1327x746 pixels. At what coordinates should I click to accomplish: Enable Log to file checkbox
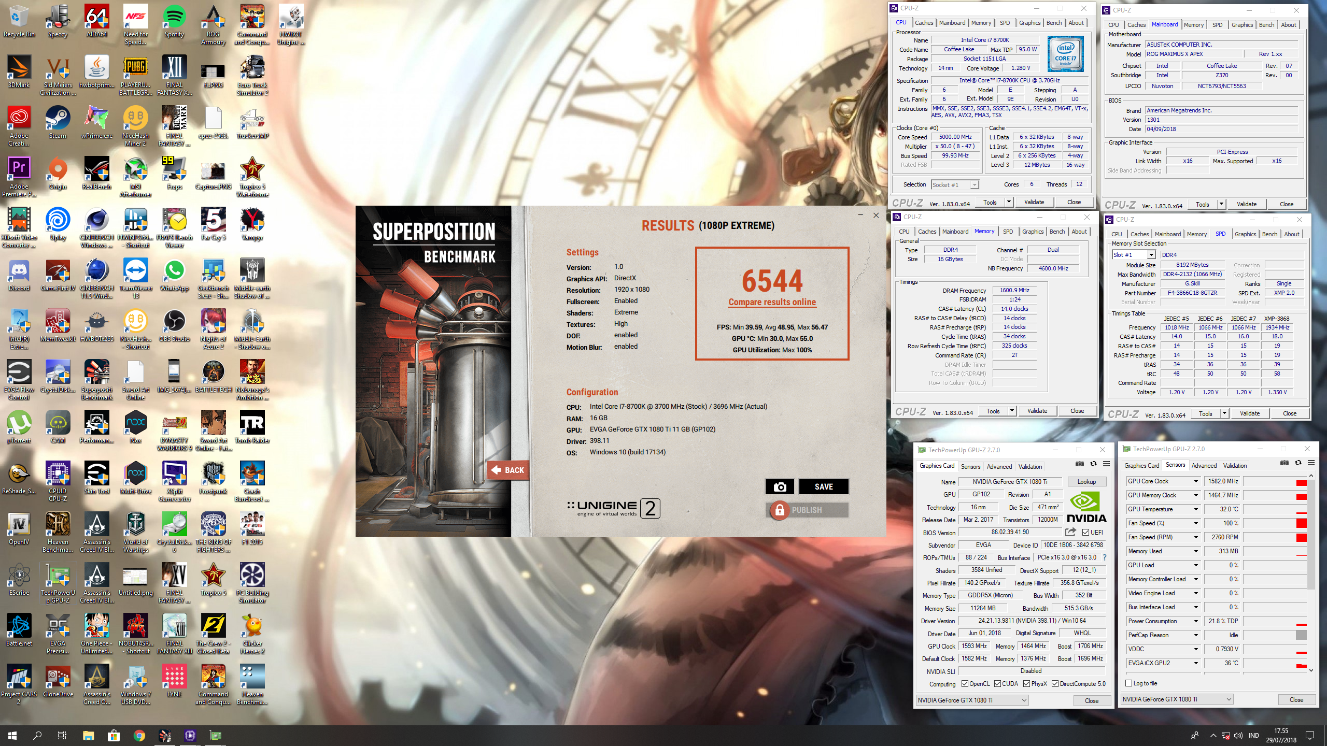click(x=1129, y=683)
